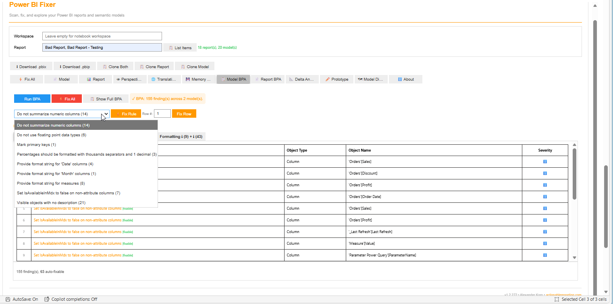Click the green [fixable] tag on row 6
Viewport: 613px width, 304px height.
point(127,220)
